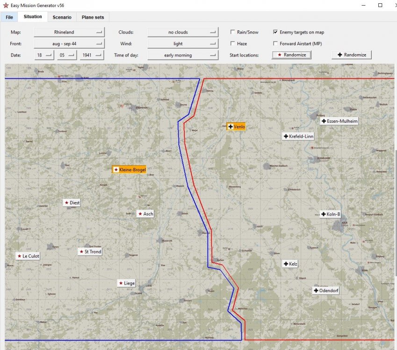Switch to the Scenario tab
Viewport: 397px width, 350px height.
click(x=62, y=17)
